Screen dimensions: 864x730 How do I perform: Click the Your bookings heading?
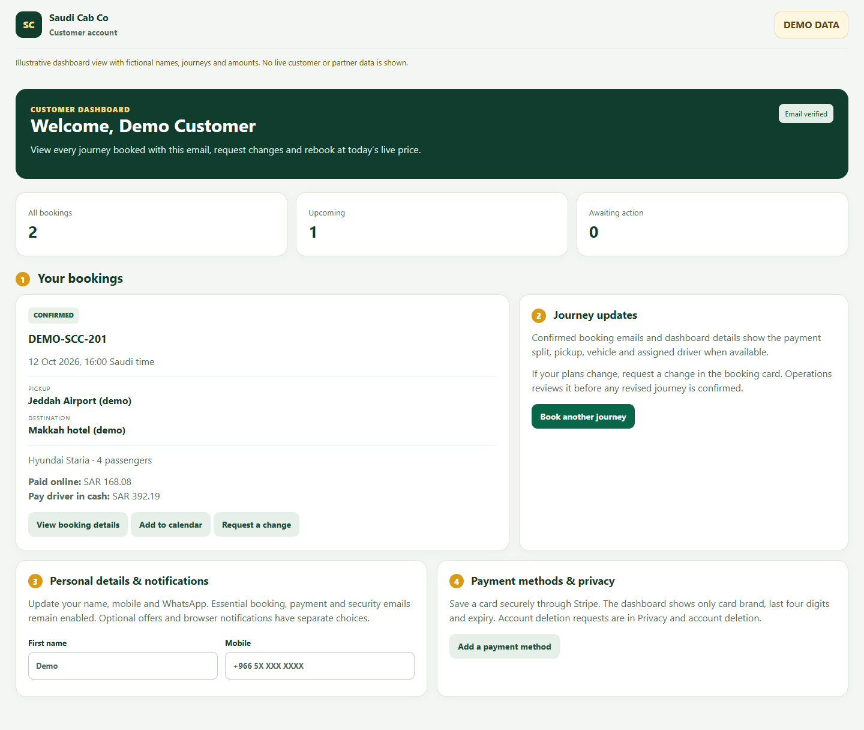pos(80,279)
